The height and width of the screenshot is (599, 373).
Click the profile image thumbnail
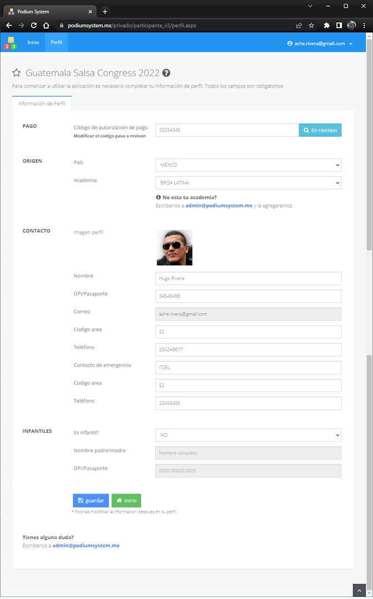[x=174, y=247]
